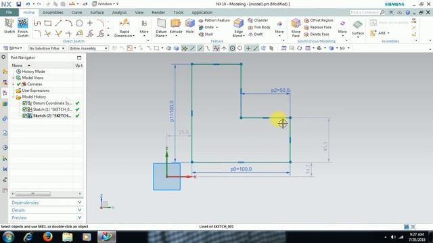The height and width of the screenshot is (243, 433).
Task: Switch to the Curve tab
Action: [x=76, y=12]
